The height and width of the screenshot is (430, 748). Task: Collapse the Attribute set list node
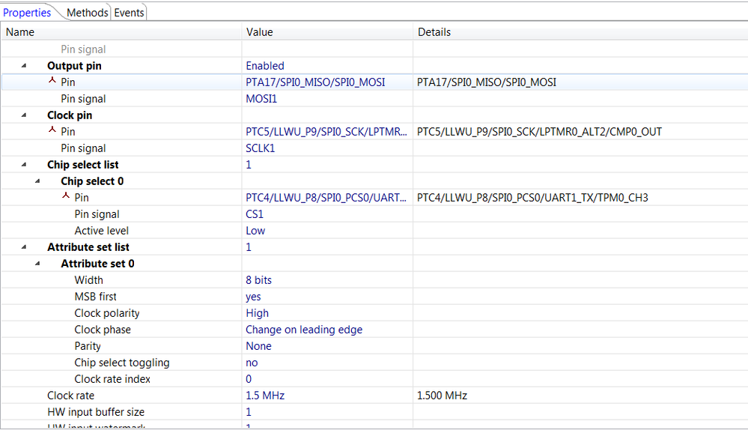click(x=24, y=247)
